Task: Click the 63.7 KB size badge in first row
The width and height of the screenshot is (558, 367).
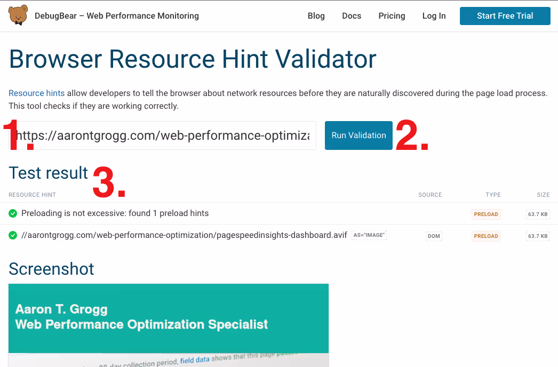Action: [538, 214]
